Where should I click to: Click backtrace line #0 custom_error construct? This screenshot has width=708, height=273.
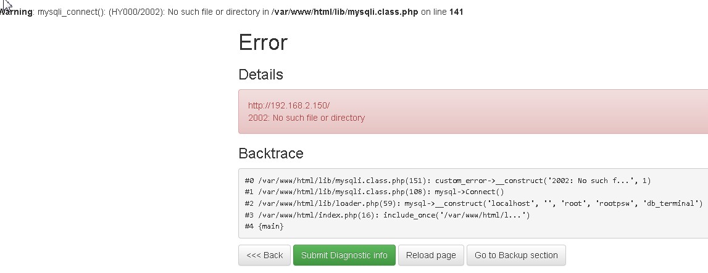click(x=448, y=181)
